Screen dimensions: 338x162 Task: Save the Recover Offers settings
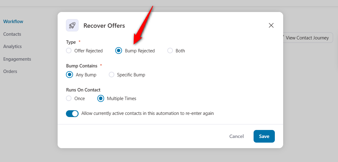point(264,136)
